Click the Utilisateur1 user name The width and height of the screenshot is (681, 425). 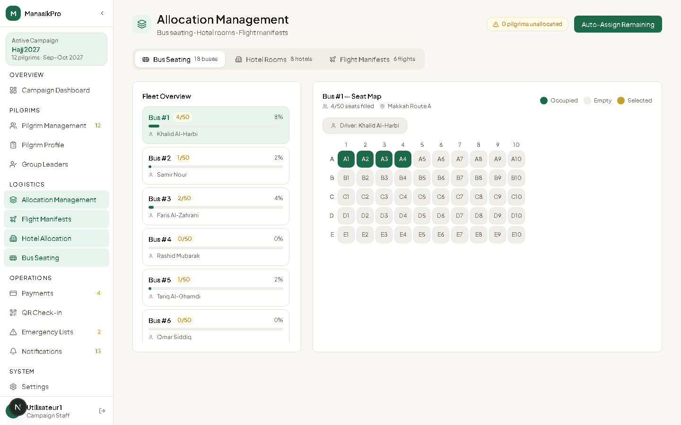tap(44, 408)
